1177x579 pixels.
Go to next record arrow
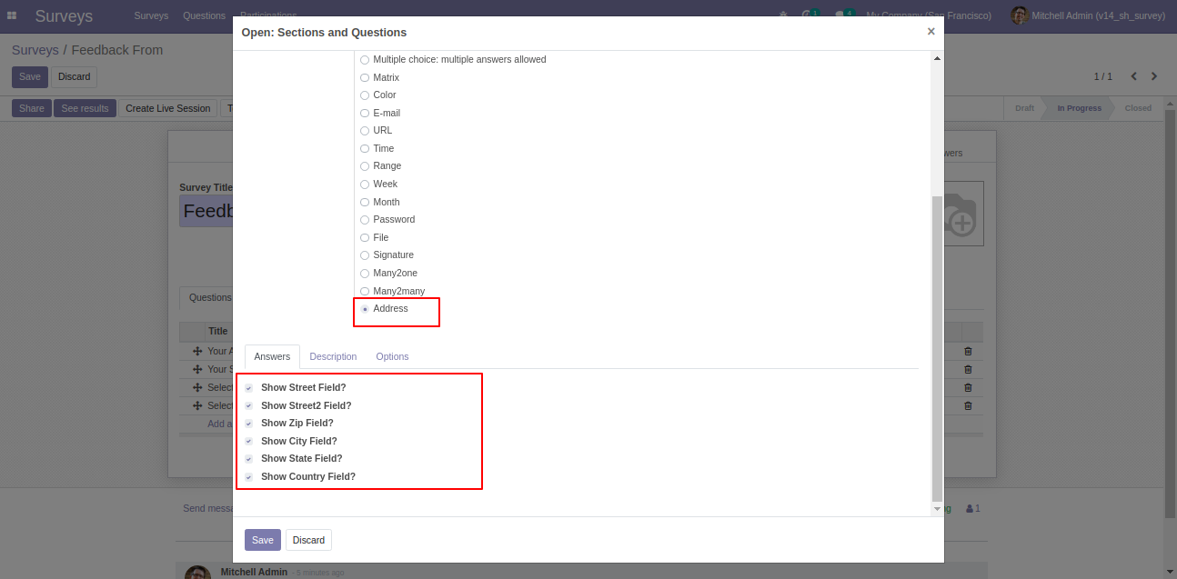[x=1154, y=76]
